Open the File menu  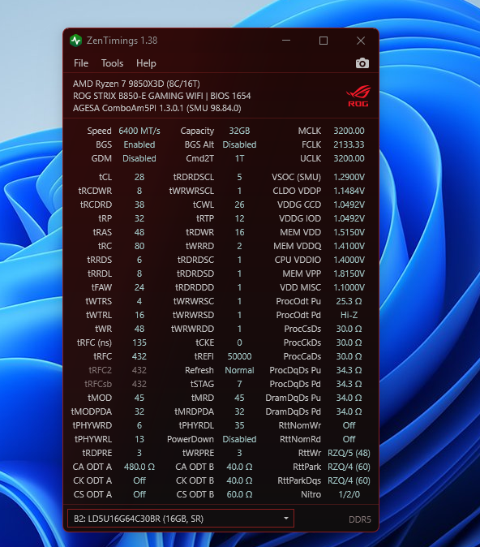[x=81, y=63]
